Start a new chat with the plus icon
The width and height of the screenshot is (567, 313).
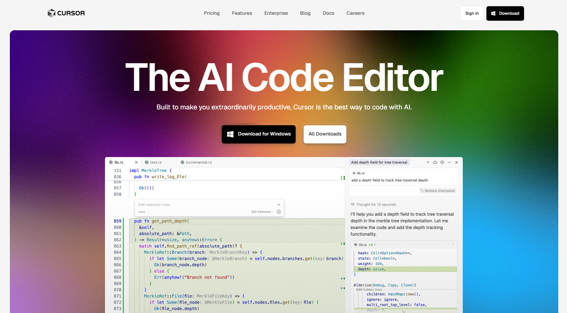(x=428, y=162)
